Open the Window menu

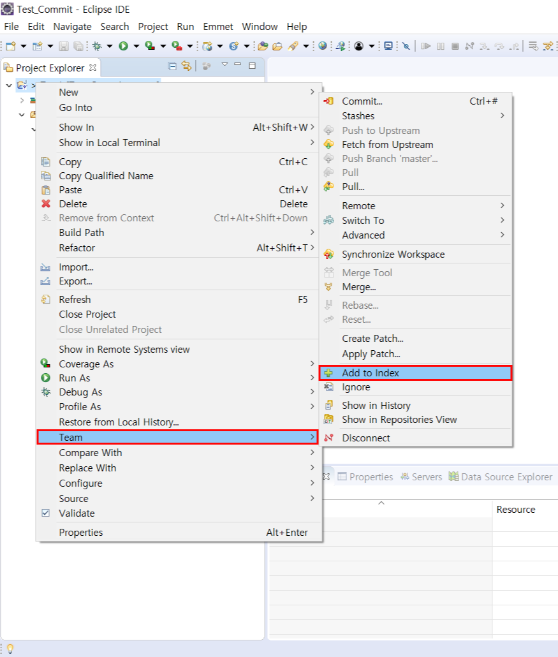point(260,26)
